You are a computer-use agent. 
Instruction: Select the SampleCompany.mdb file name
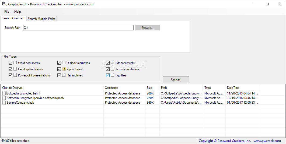(x=20, y=103)
